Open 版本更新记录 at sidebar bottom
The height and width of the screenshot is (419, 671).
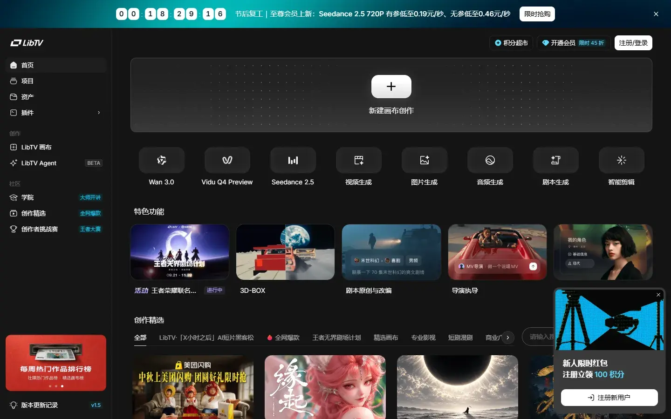pos(56,405)
